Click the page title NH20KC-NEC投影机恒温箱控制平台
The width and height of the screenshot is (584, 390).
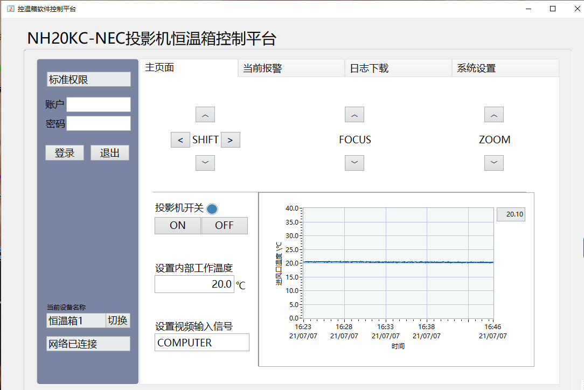click(152, 39)
